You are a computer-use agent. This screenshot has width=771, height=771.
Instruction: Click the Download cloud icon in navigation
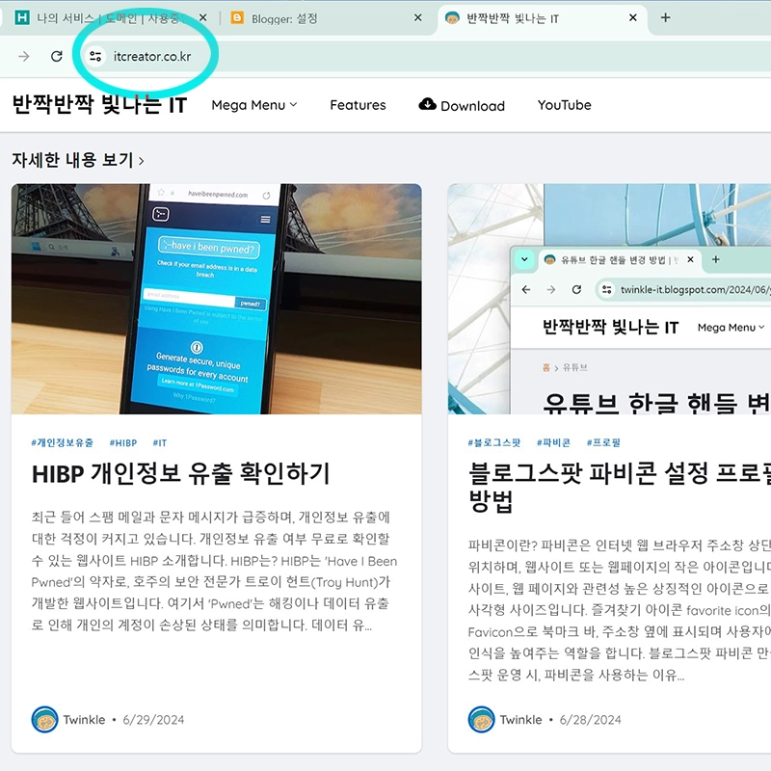tap(426, 105)
